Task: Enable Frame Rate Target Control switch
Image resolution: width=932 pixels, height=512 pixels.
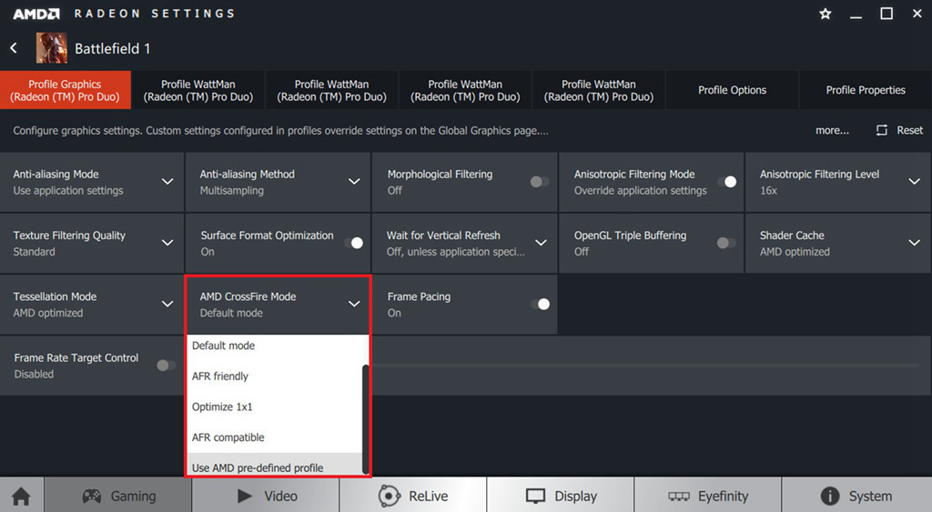Action: [x=167, y=366]
